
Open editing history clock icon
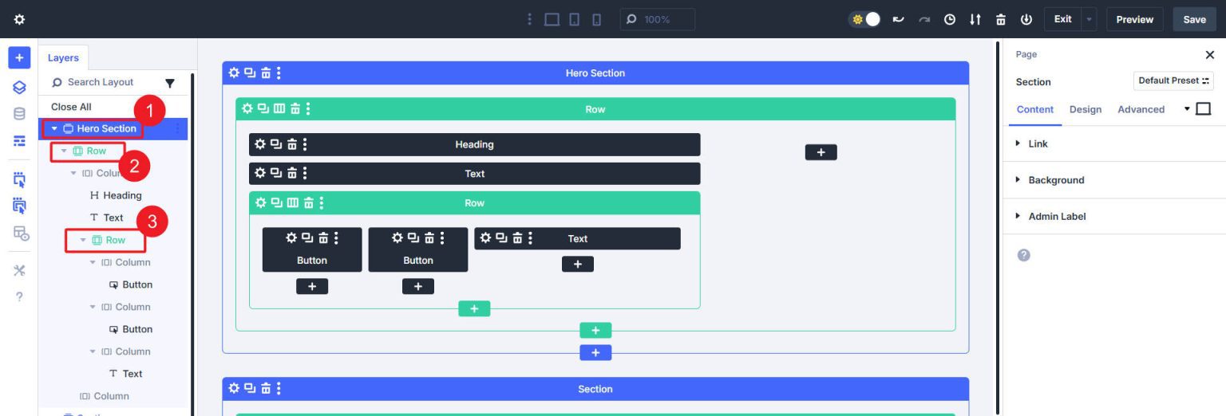(950, 19)
